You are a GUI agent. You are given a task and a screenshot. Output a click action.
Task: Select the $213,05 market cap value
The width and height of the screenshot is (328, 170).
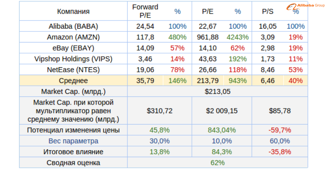click(x=217, y=92)
